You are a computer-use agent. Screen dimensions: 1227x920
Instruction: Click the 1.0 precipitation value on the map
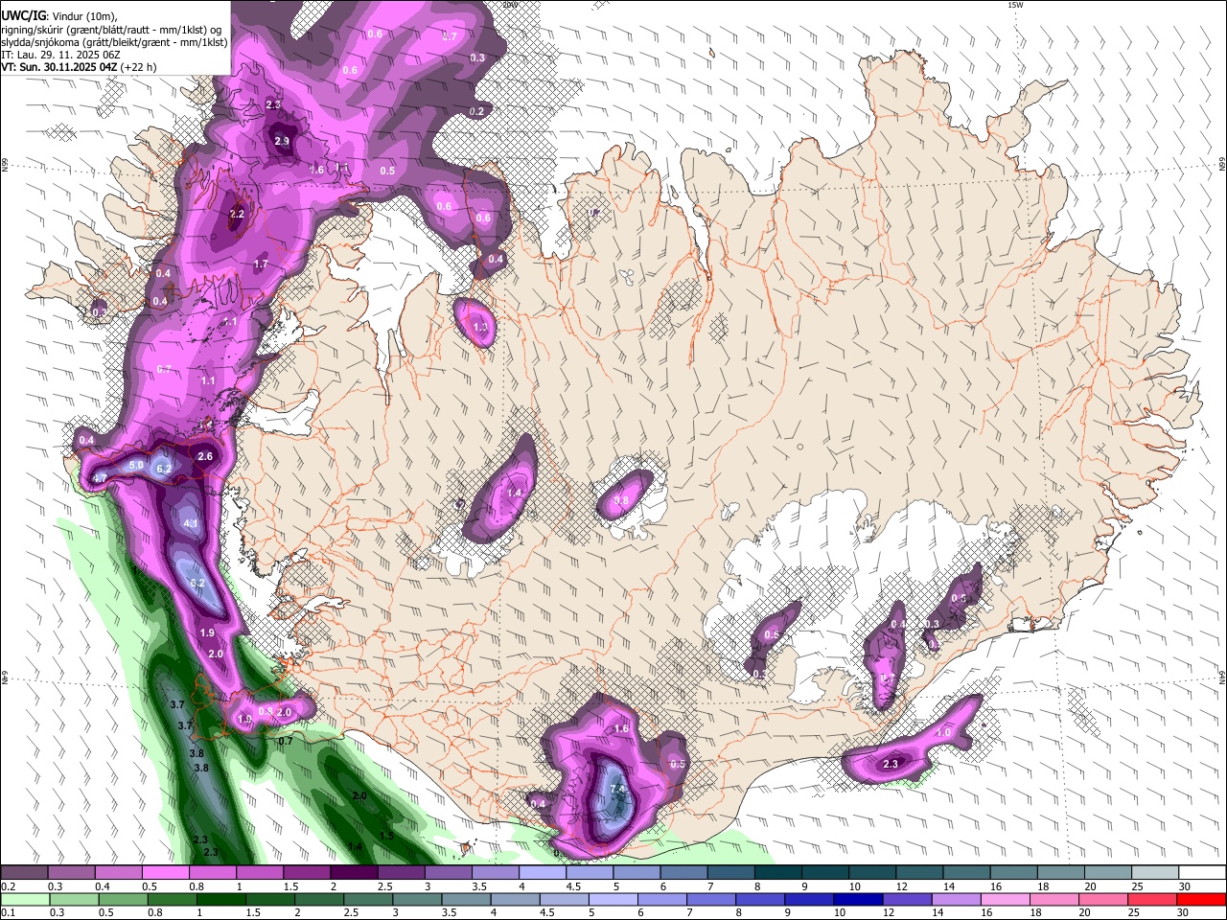[943, 732]
